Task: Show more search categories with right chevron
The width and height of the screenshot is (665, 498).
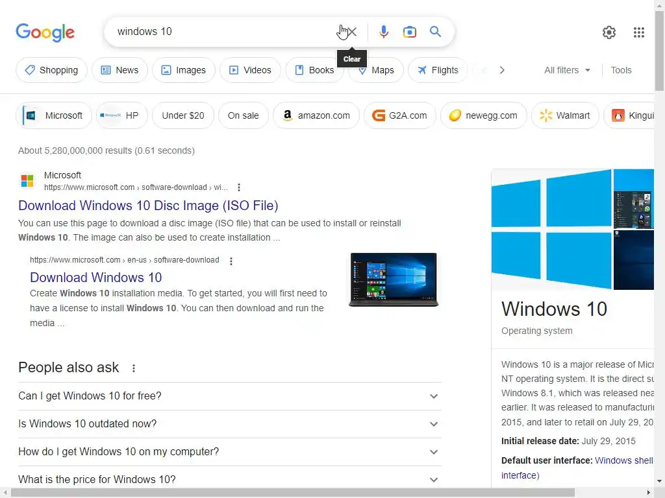Action: click(x=502, y=70)
